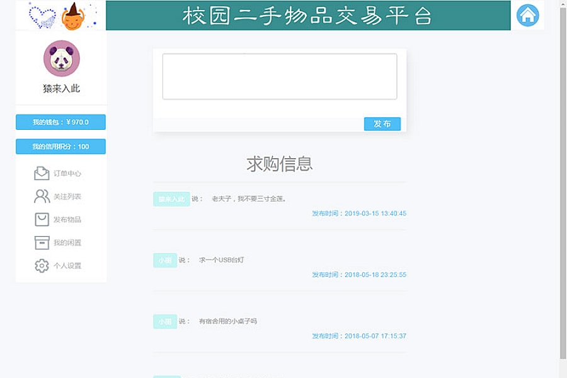Click 小田 tag on USB lamp post
Image resolution: width=567 pixels, height=378 pixels.
pyautogui.click(x=165, y=260)
